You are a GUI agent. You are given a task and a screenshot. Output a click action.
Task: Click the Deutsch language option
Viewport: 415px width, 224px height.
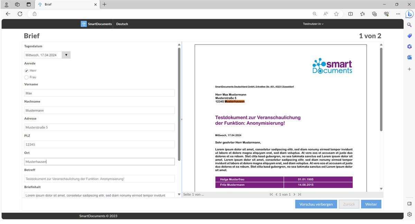122,24
